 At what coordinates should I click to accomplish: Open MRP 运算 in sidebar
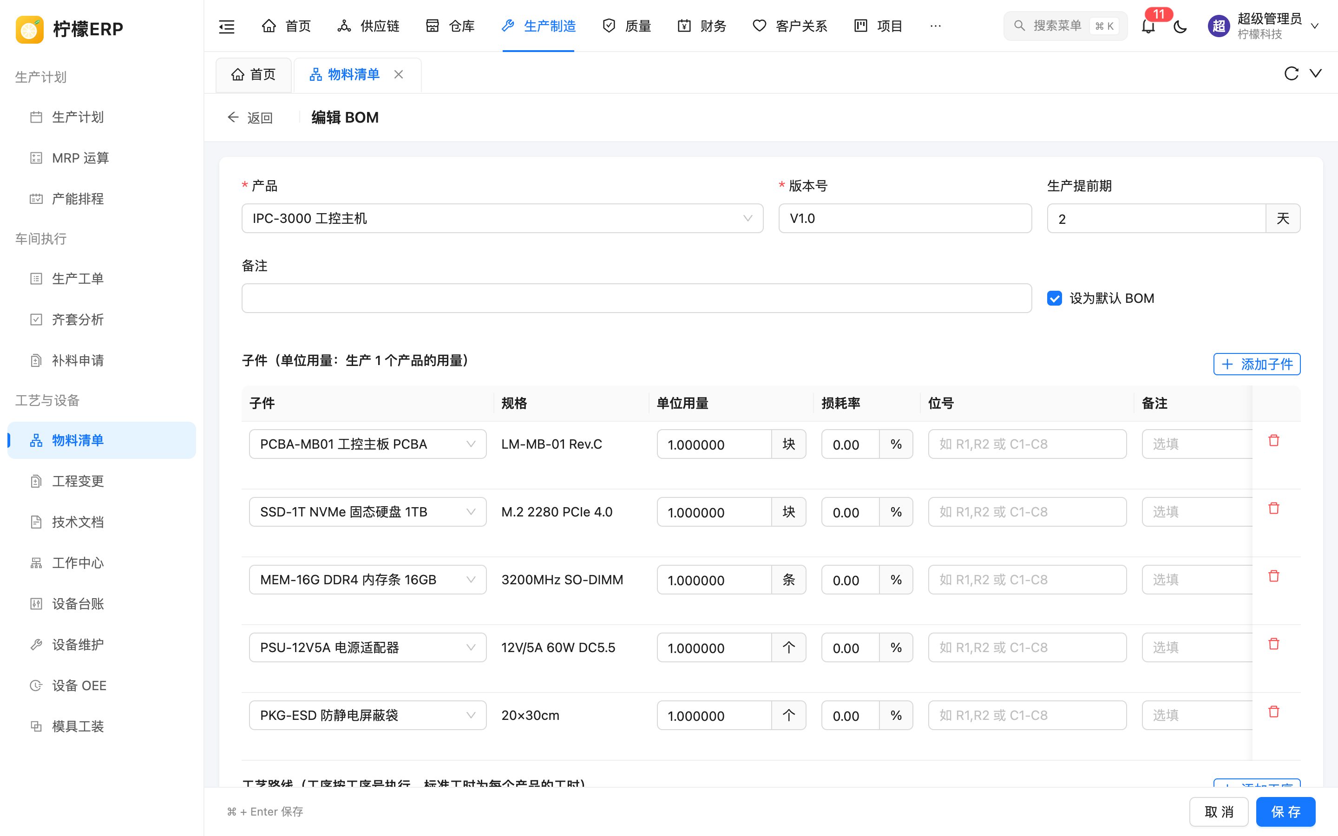coord(102,158)
